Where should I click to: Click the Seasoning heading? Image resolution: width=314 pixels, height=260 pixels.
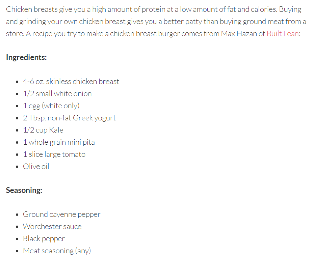(x=24, y=190)
